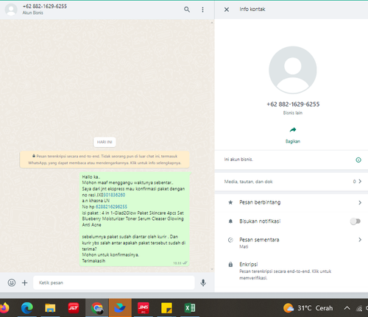
Task: Search within the chat using magnifier icon
Action: pos(187,10)
